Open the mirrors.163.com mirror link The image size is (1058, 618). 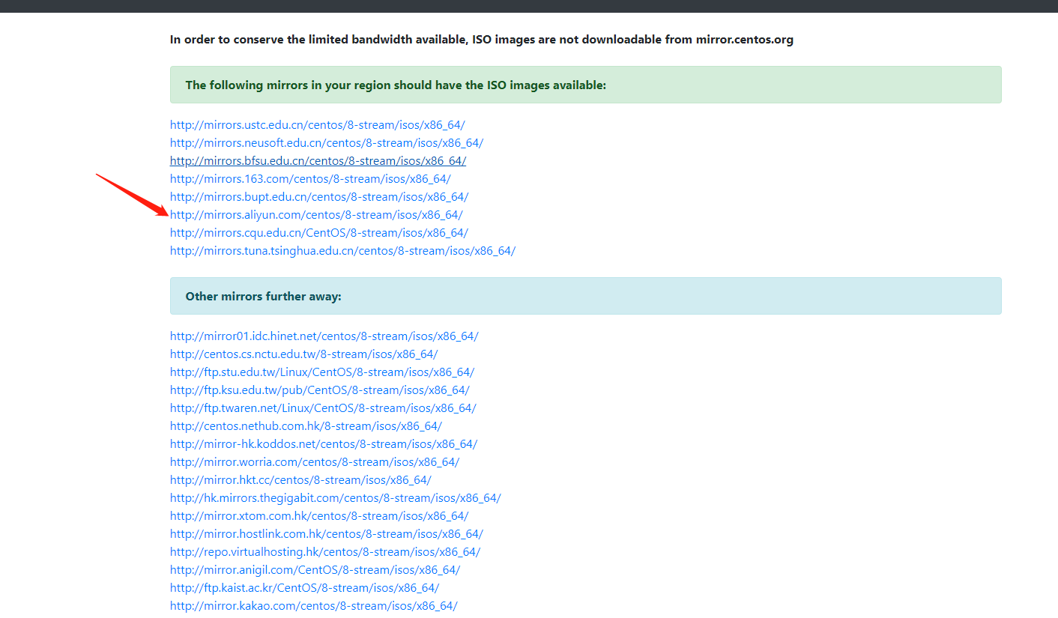[310, 179]
